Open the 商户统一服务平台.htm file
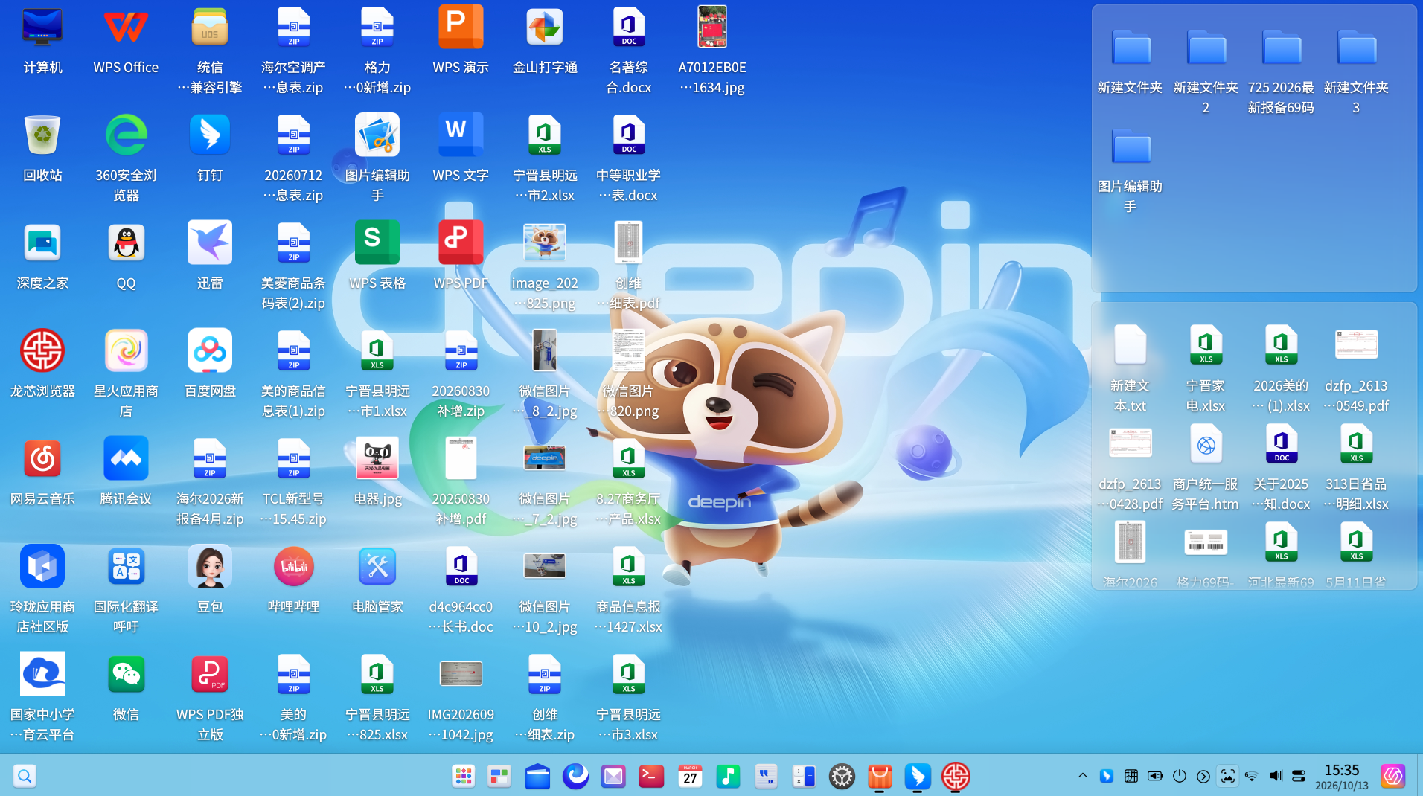 (x=1206, y=445)
